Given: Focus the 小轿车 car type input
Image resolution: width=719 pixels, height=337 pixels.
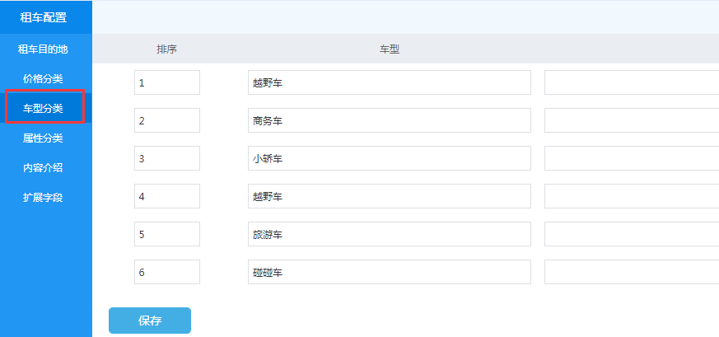Looking at the screenshot, I should (x=389, y=158).
